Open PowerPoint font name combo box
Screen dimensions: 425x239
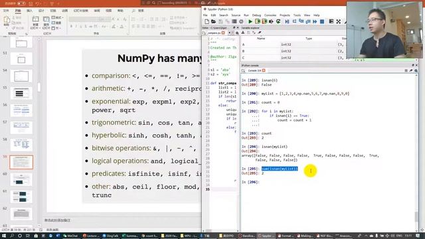click(84, 19)
